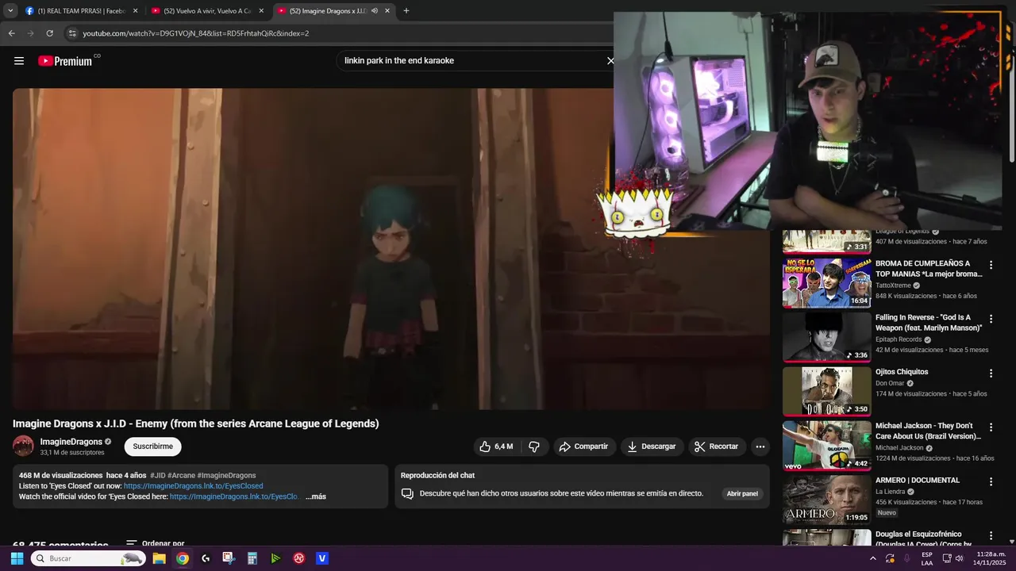This screenshot has width=1016, height=571.
Task: Open Ojitos Chiquitos video thumbnail
Action: (826, 391)
